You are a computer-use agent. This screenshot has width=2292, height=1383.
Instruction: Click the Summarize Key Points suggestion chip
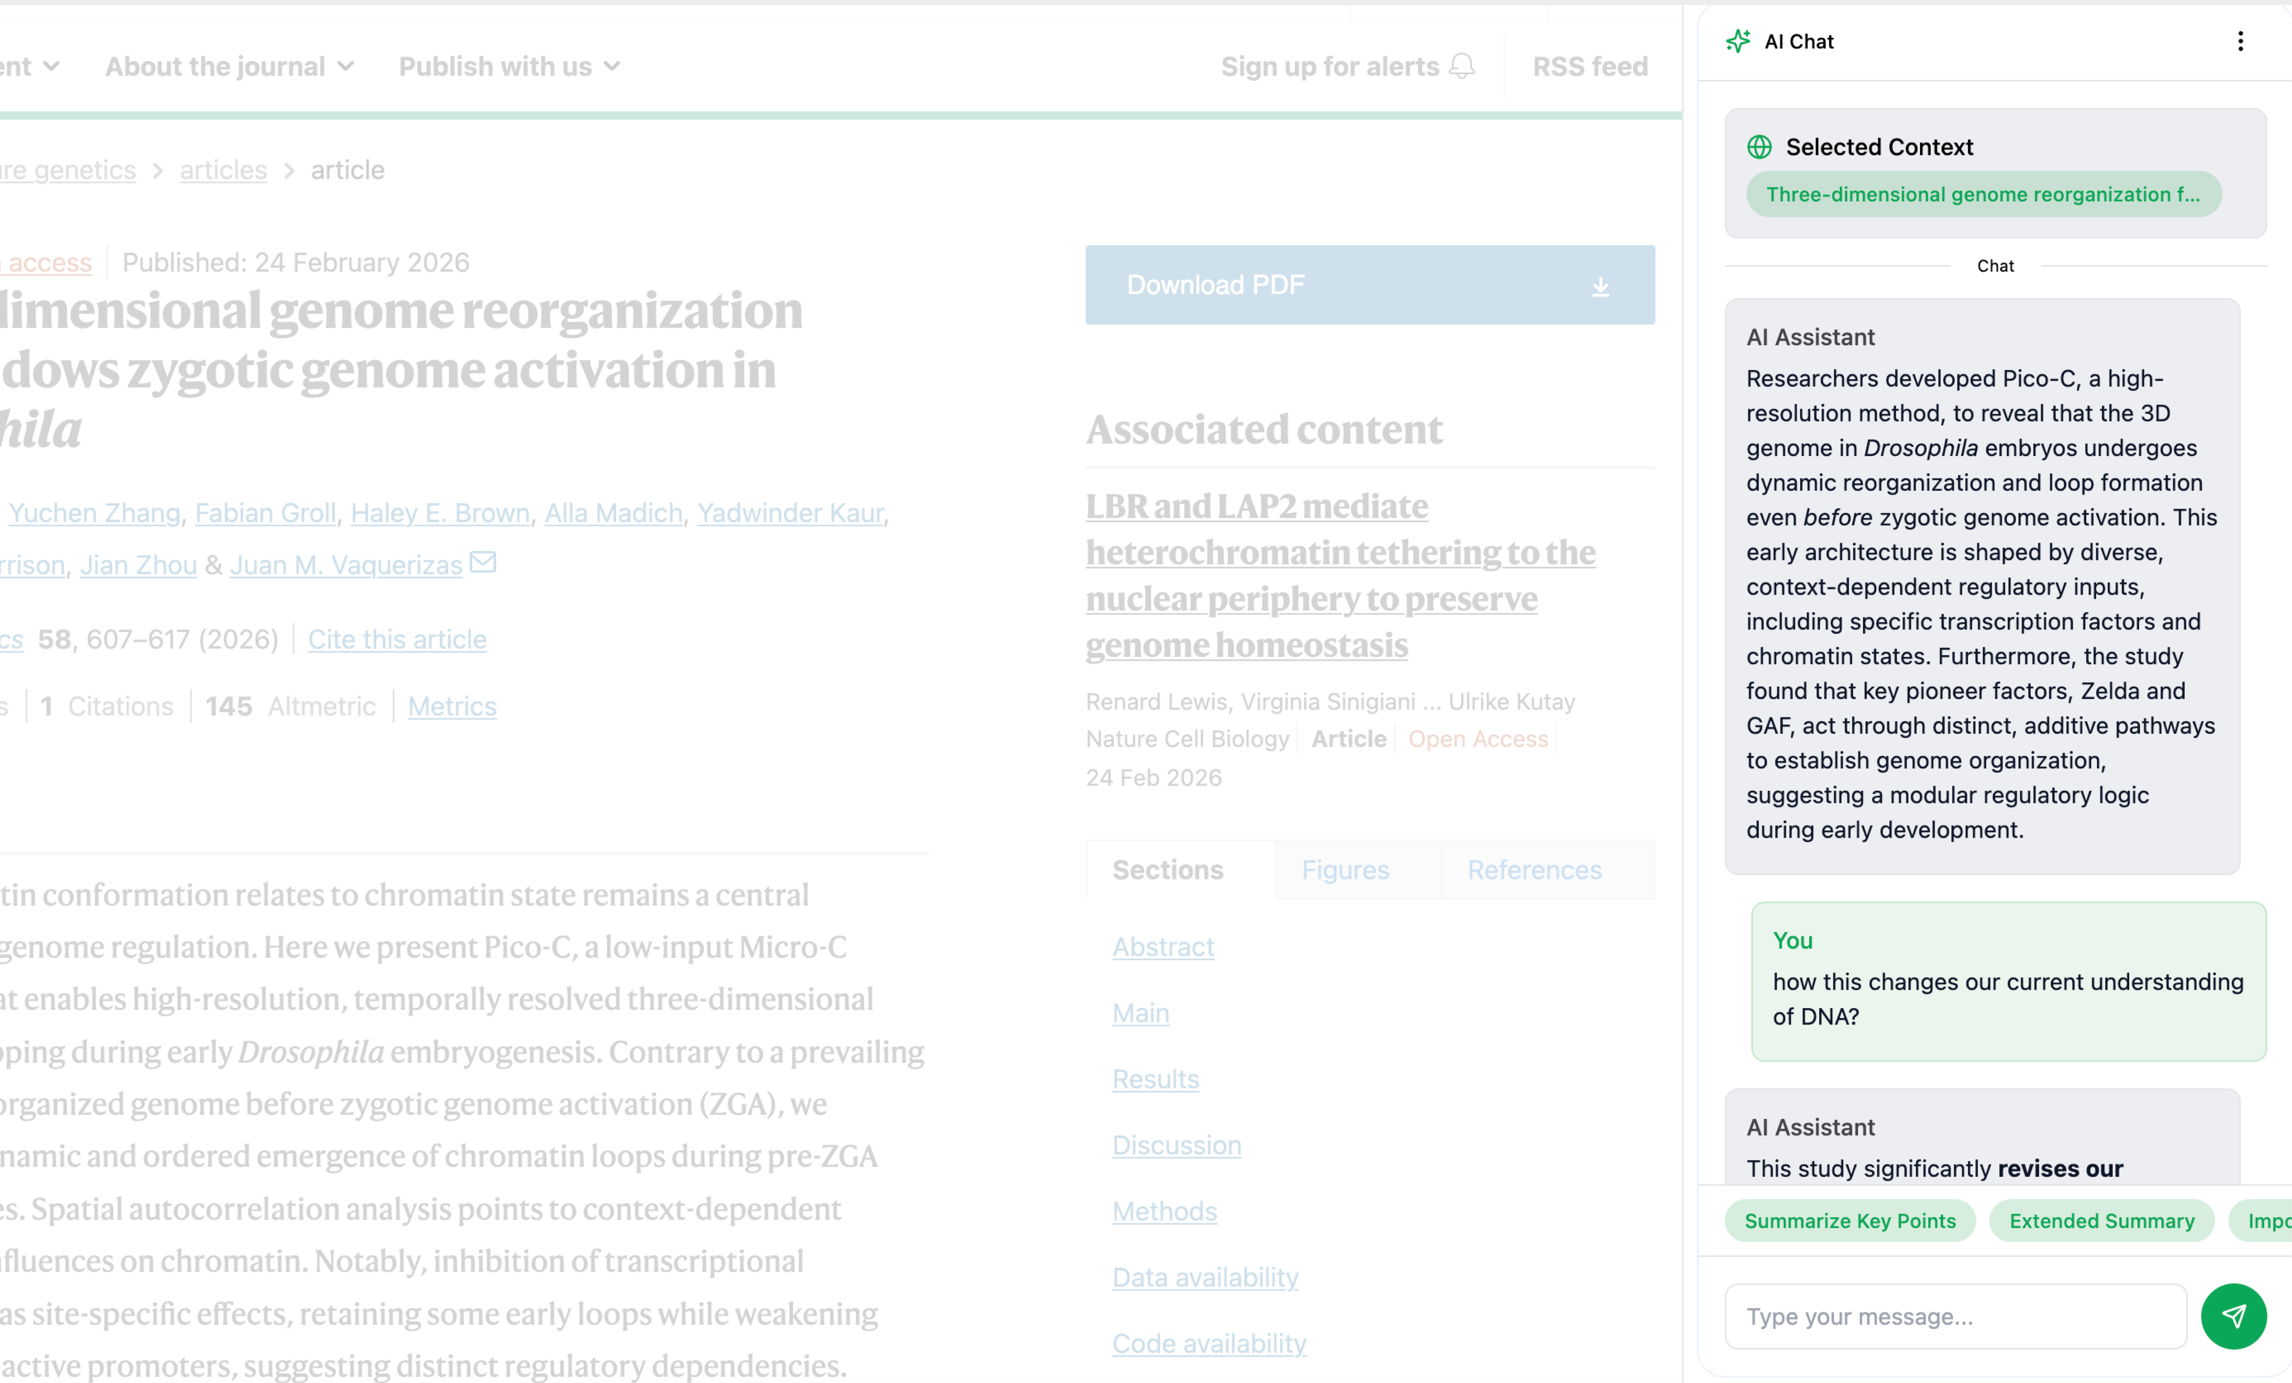click(x=1849, y=1220)
